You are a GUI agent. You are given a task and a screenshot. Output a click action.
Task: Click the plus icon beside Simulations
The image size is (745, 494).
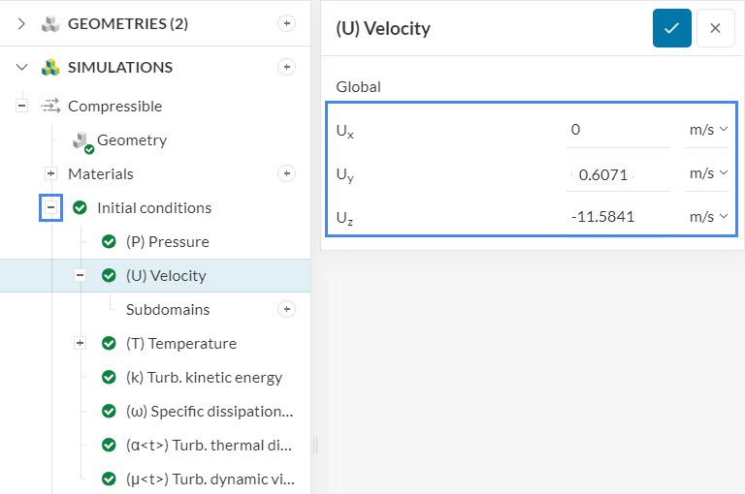[286, 68]
